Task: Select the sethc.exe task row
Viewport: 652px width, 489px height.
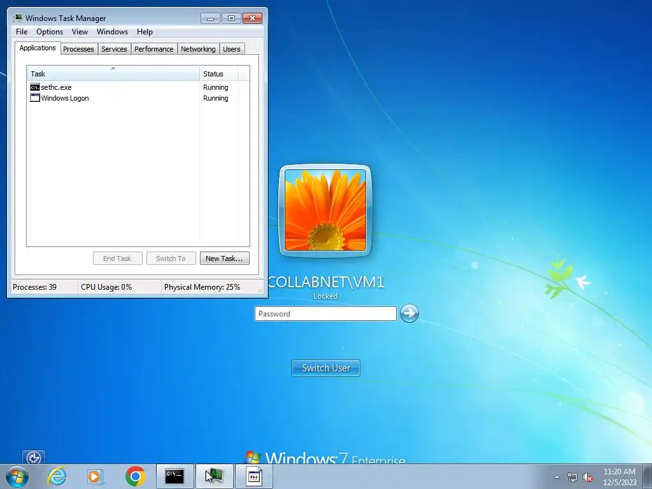Action: (138, 87)
